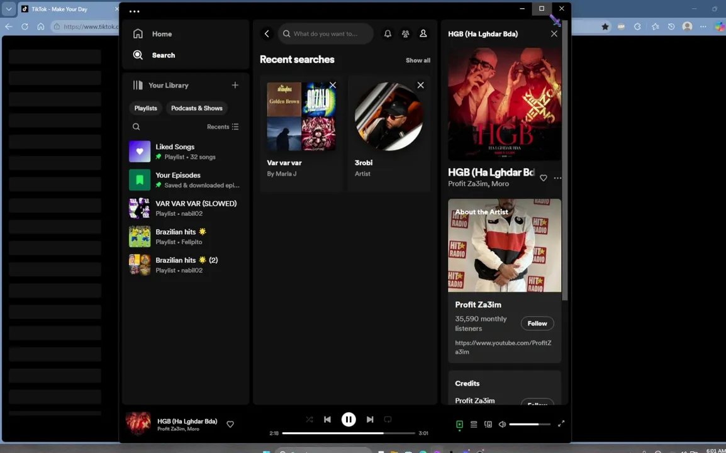
Task: Open Profit Za3im YouTube link
Action: (x=503, y=347)
